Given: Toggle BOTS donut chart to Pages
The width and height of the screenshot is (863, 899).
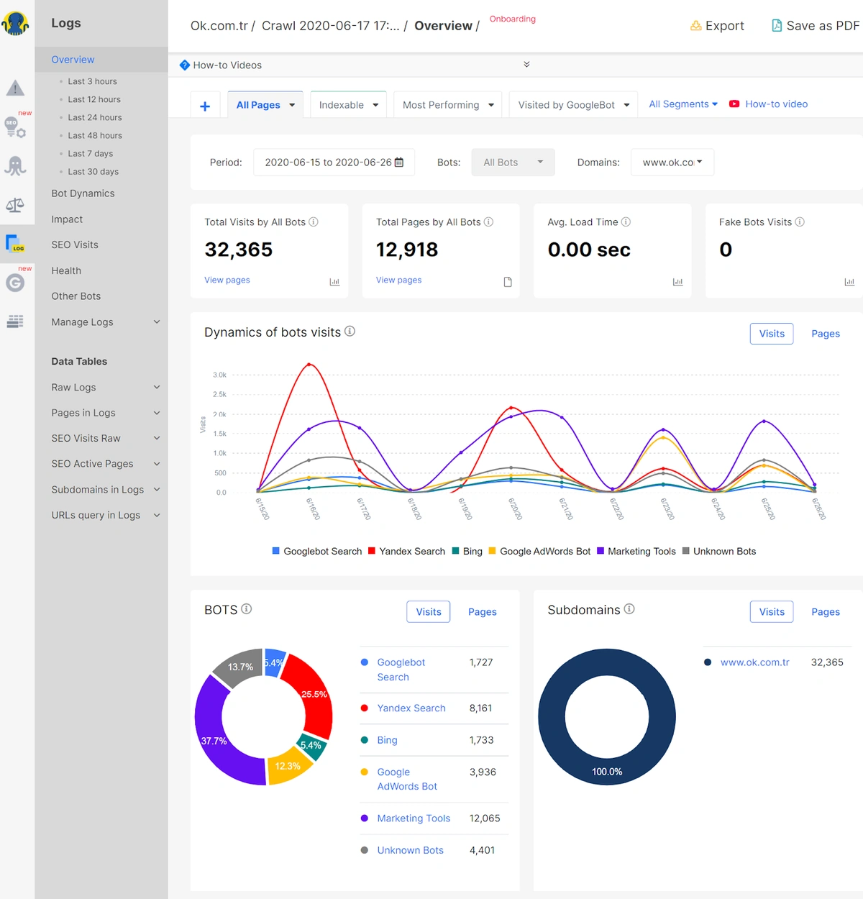Looking at the screenshot, I should [482, 612].
